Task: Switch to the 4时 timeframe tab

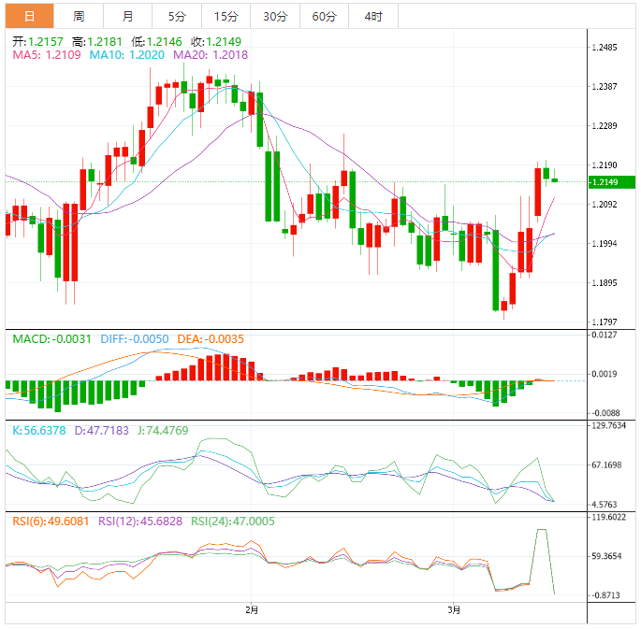Action: [x=372, y=16]
